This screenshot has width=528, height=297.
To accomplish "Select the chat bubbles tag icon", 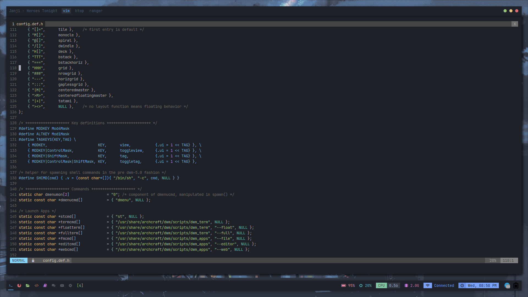I will pos(54,285).
